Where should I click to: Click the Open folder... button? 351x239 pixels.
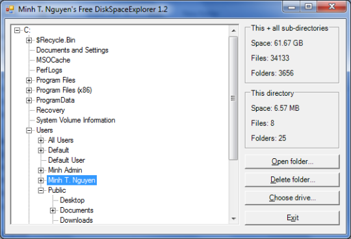point(292,162)
